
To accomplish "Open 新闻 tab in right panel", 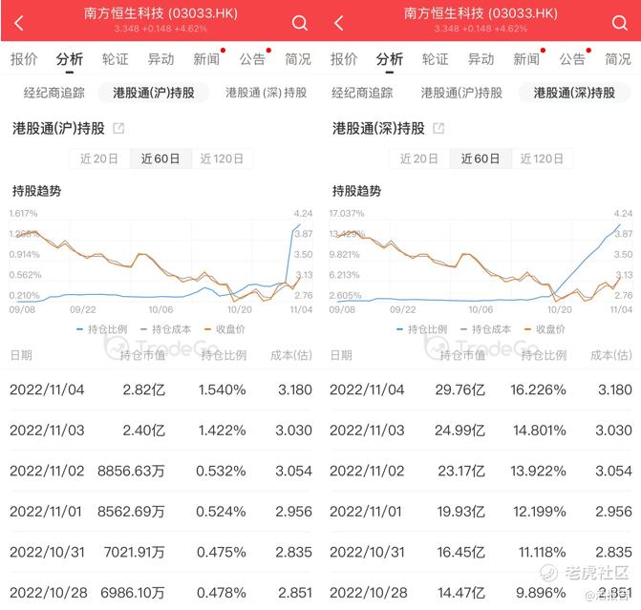I will 526,59.
